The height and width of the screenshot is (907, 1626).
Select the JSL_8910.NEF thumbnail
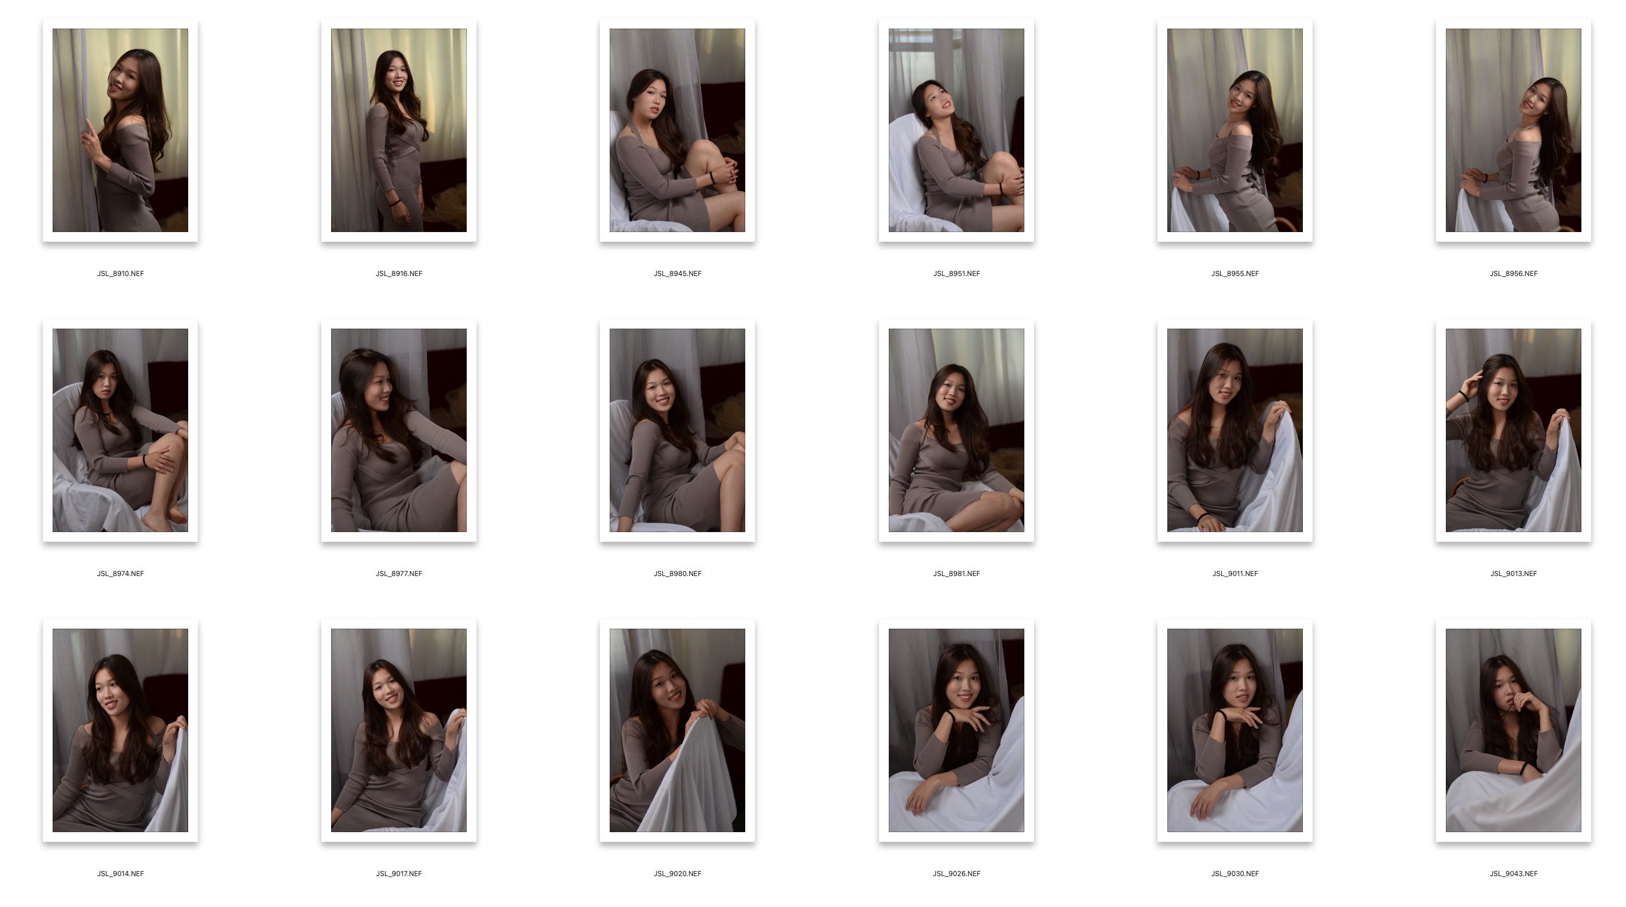click(x=120, y=130)
